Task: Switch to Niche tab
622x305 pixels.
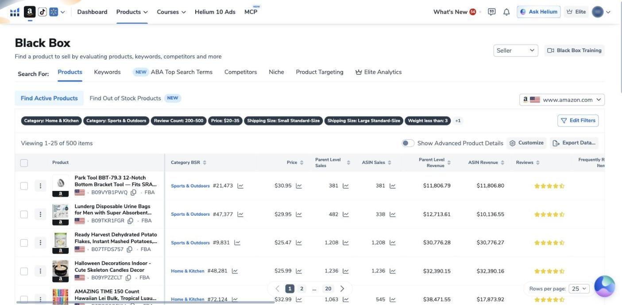Action: [276, 72]
